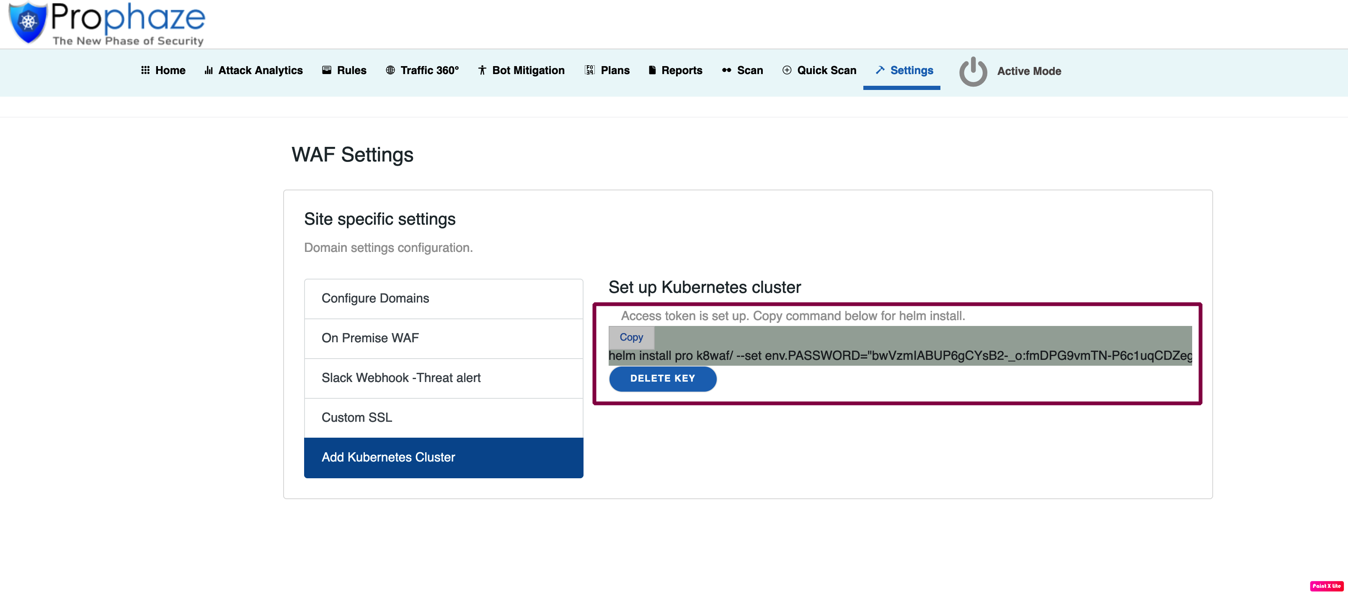Click the Traffic 360° globe icon
This screenshot has height=595, width=1348.
pos(390,70)
